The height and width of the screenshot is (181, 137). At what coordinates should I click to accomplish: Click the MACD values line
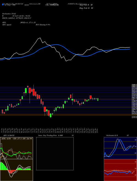tap(17, 18)
